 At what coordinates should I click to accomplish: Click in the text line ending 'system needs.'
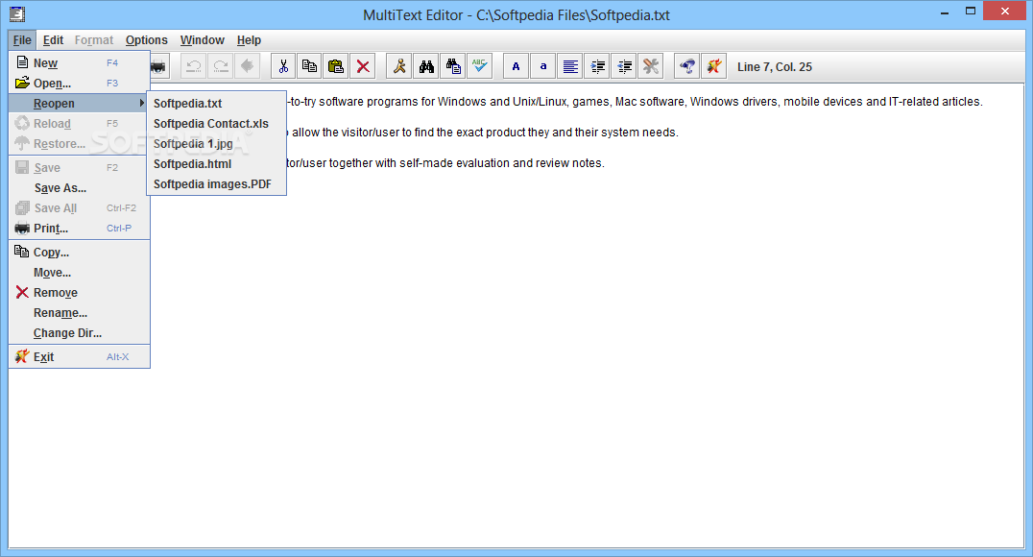pos(484,133)
